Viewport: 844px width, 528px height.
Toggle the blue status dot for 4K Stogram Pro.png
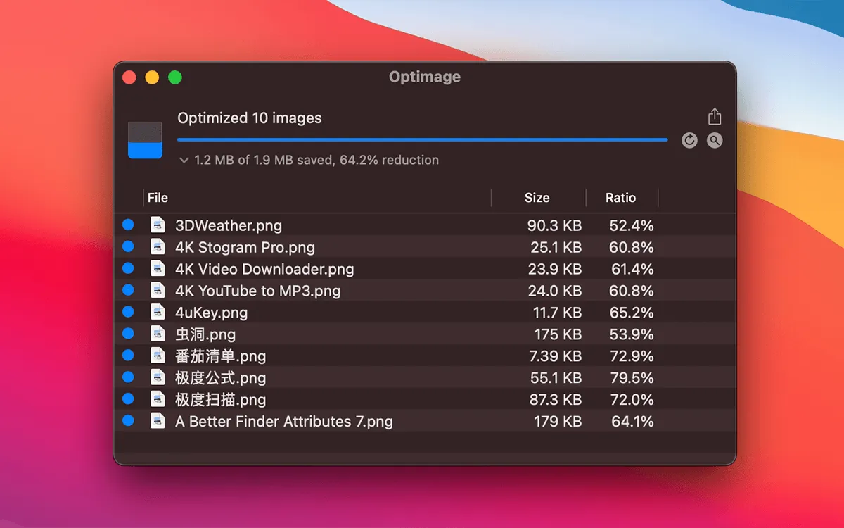[x=128, y=247]
